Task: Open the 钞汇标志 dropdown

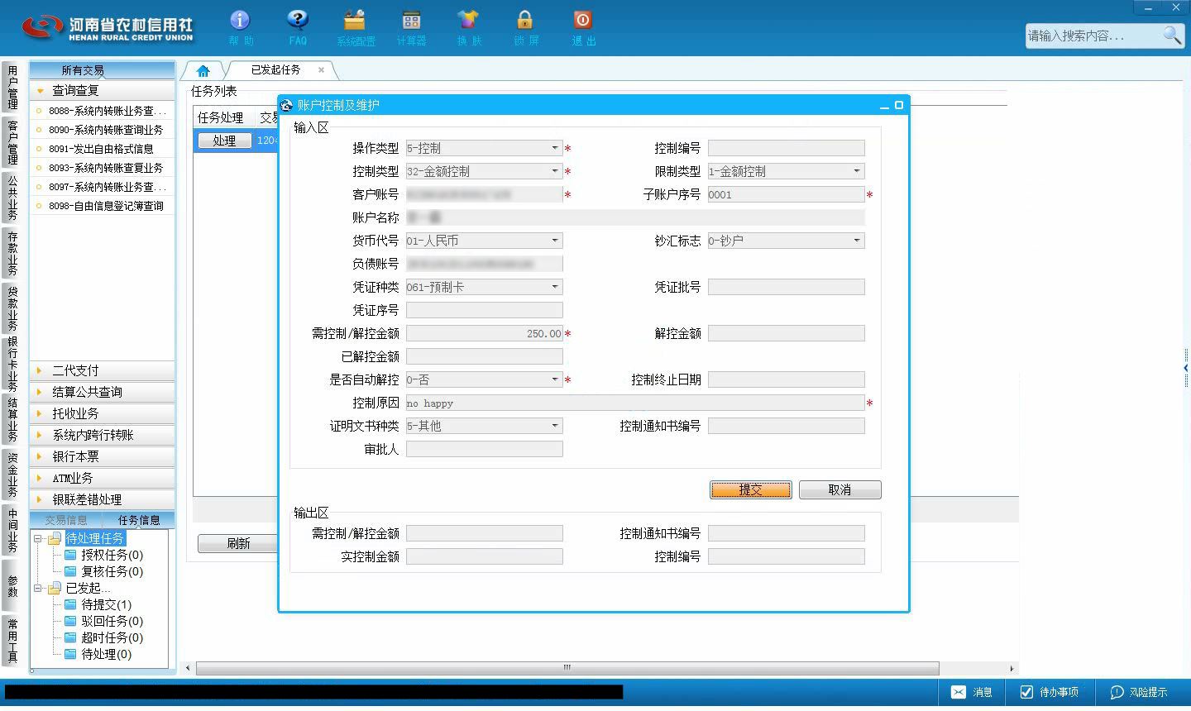Action: [857, 241]
